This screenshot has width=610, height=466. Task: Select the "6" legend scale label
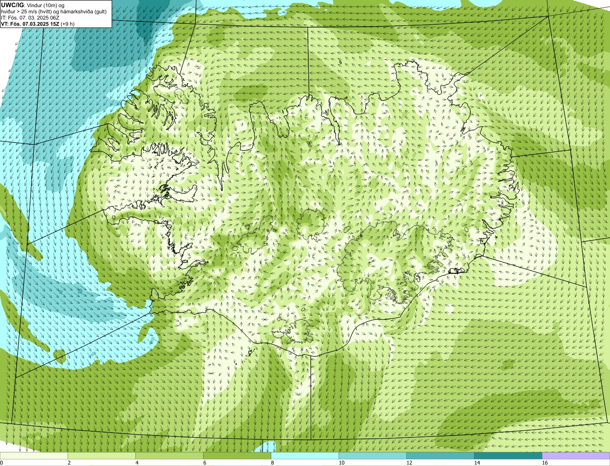205,463
